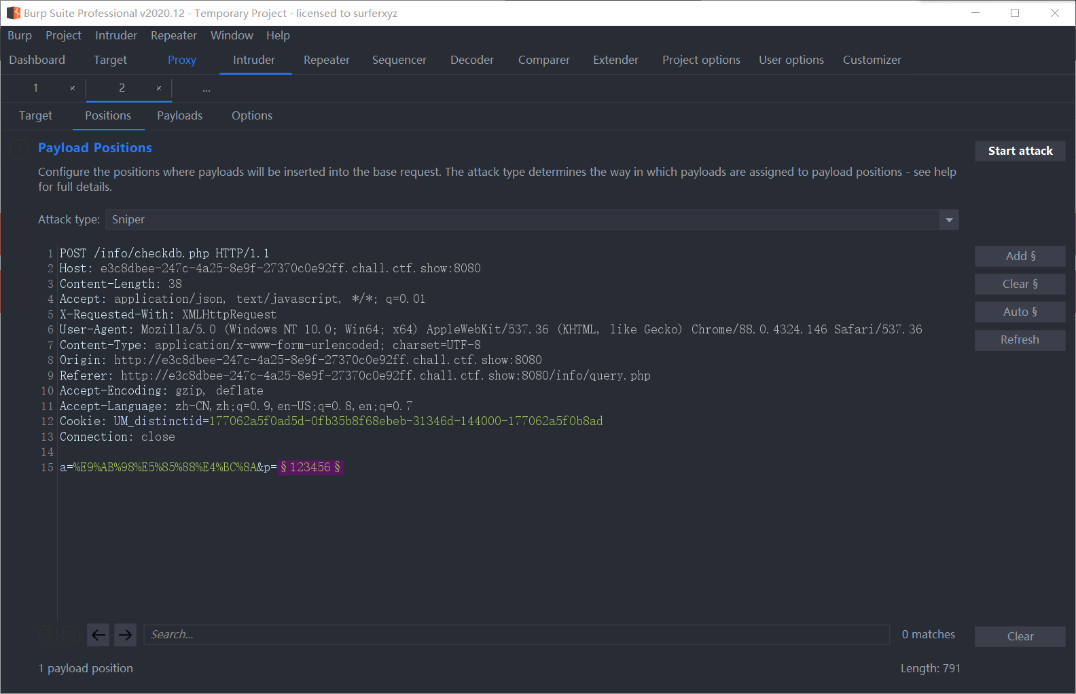Focus the Search input field
This screenshot has width=1076, height=694.
(516, 634)
